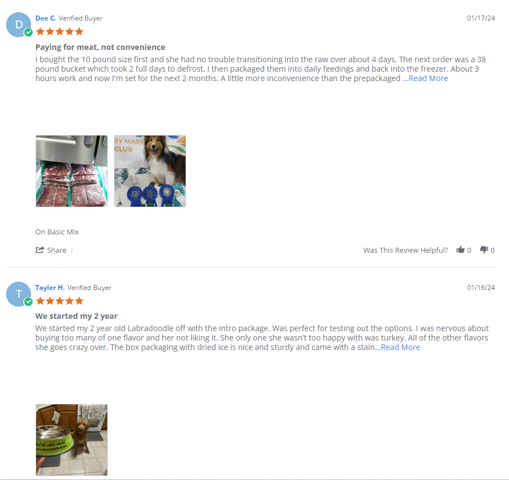Click 'We started my 2 year' review title
This screenshot has width=509, height=480.
76,316
